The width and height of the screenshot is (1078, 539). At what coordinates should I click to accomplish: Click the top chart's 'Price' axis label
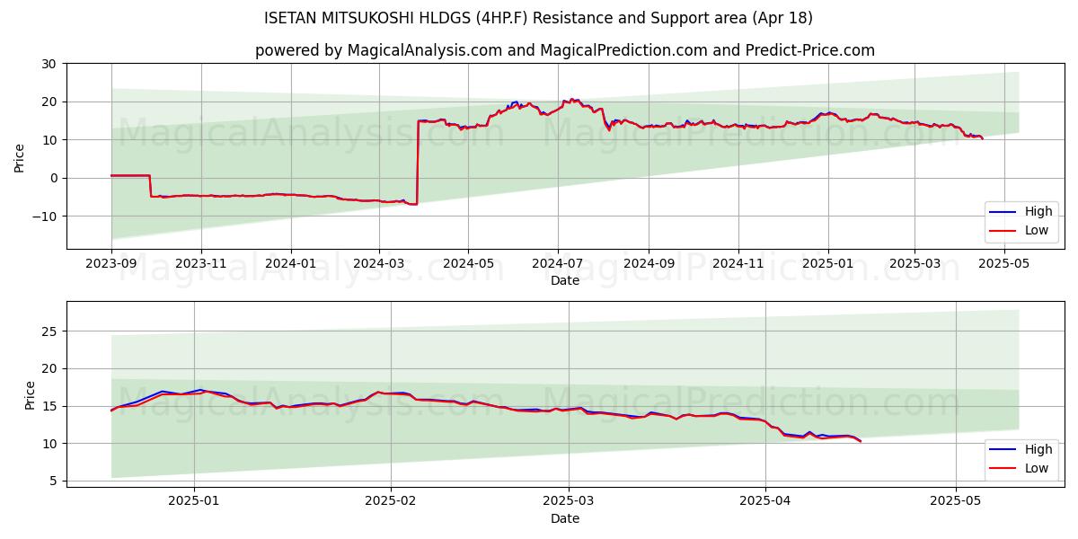tap(20, 156)
